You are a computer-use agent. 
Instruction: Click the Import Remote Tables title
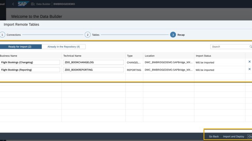[x=21, y=24]
